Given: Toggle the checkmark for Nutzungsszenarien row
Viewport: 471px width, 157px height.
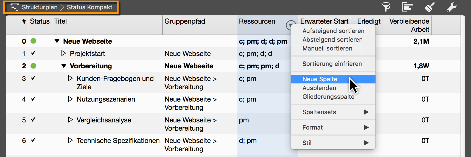Looking at the screenshot, I should pos(33,99).
